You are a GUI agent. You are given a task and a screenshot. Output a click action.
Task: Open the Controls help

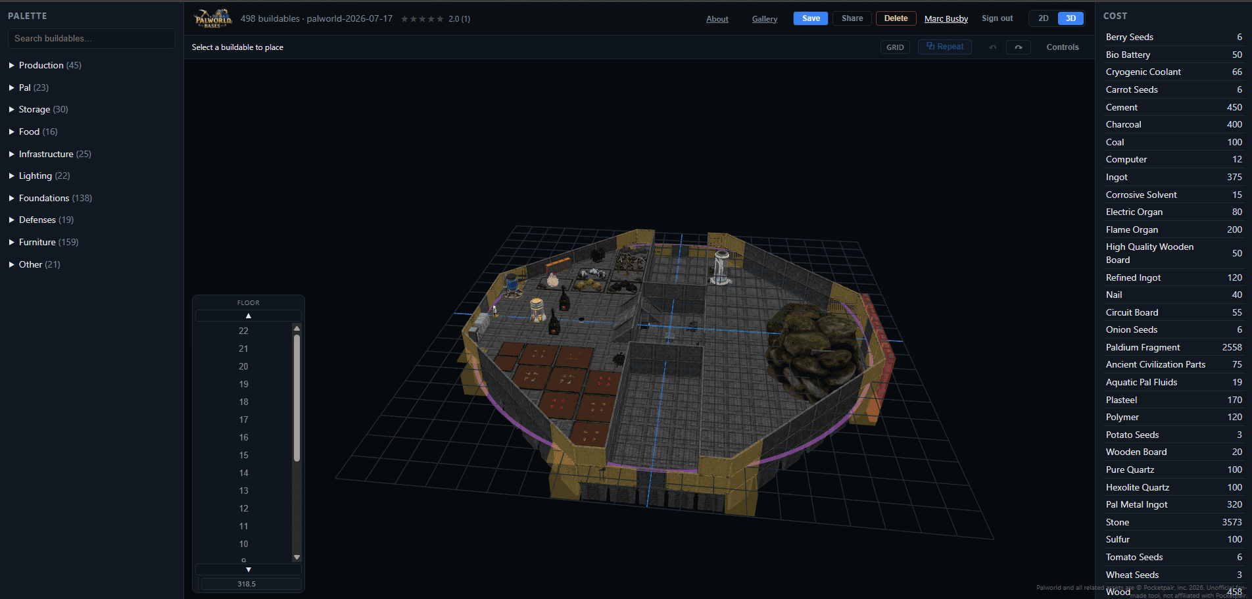1063,47
